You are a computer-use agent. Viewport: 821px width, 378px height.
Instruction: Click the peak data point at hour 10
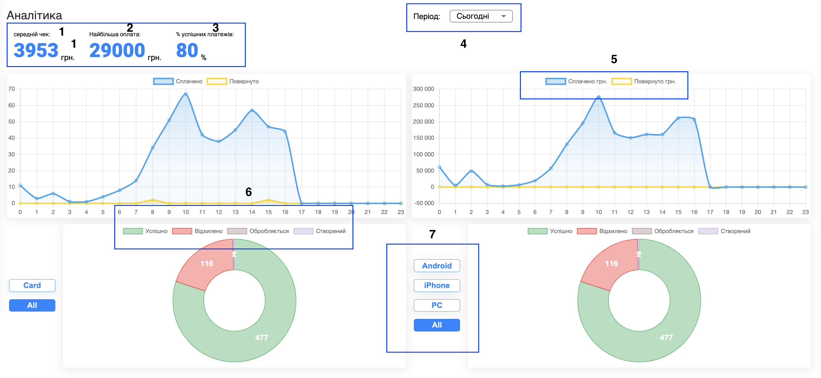point(186,94)
